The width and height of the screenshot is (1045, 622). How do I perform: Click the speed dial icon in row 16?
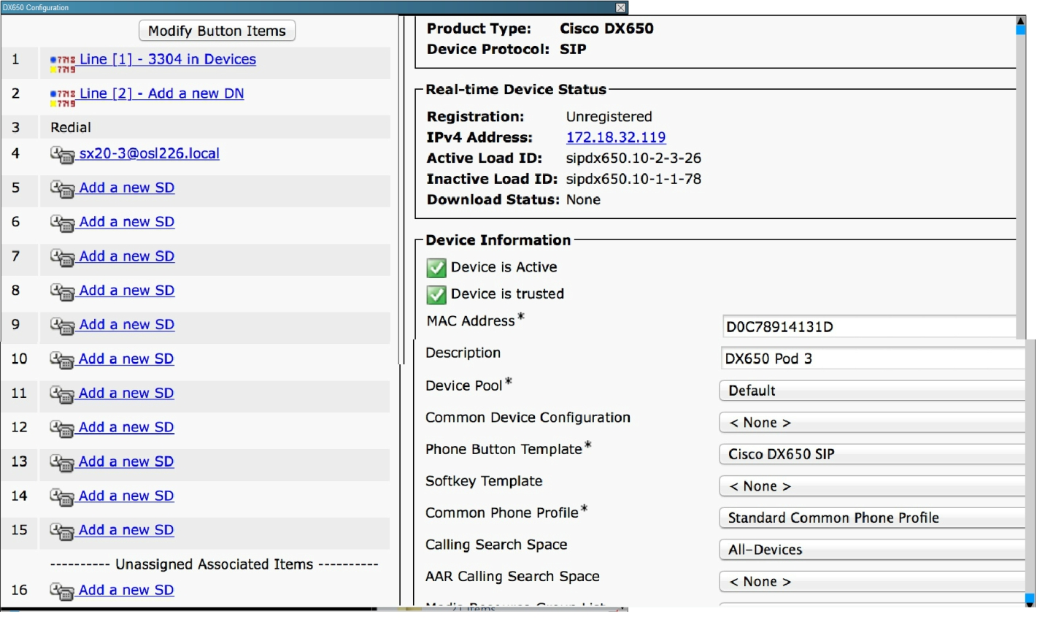62,592
